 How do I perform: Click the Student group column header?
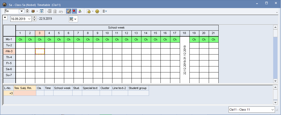click(x=138, y=88)
